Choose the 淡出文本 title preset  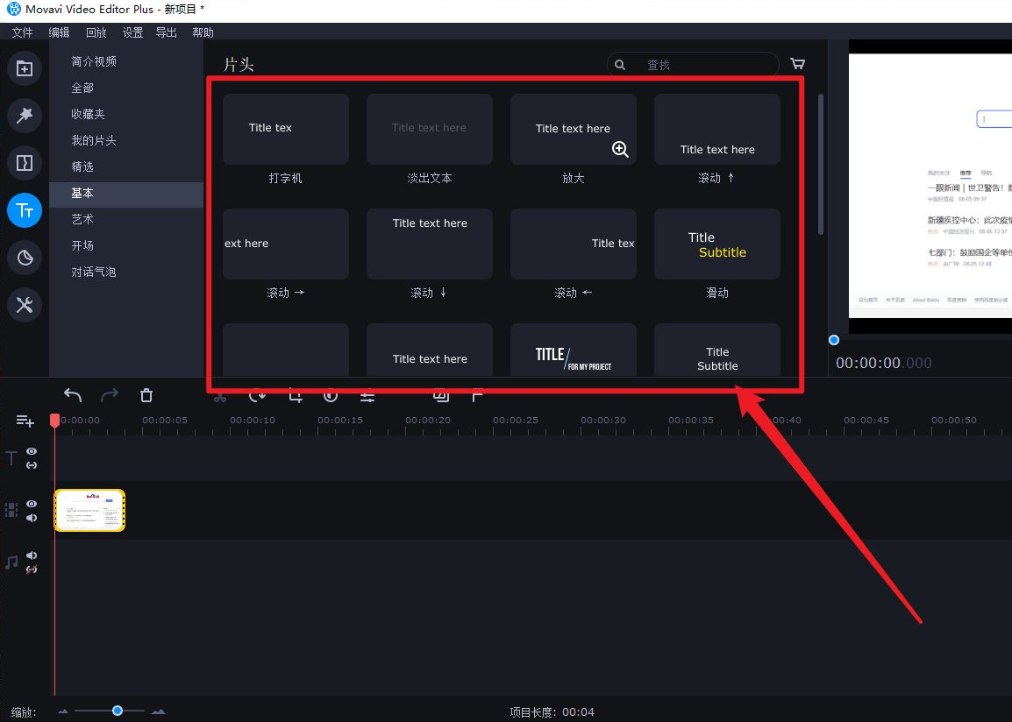tap(429, 130)
